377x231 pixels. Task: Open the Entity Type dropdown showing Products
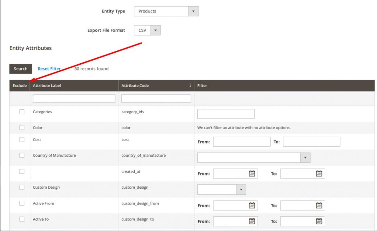[193, 11]
